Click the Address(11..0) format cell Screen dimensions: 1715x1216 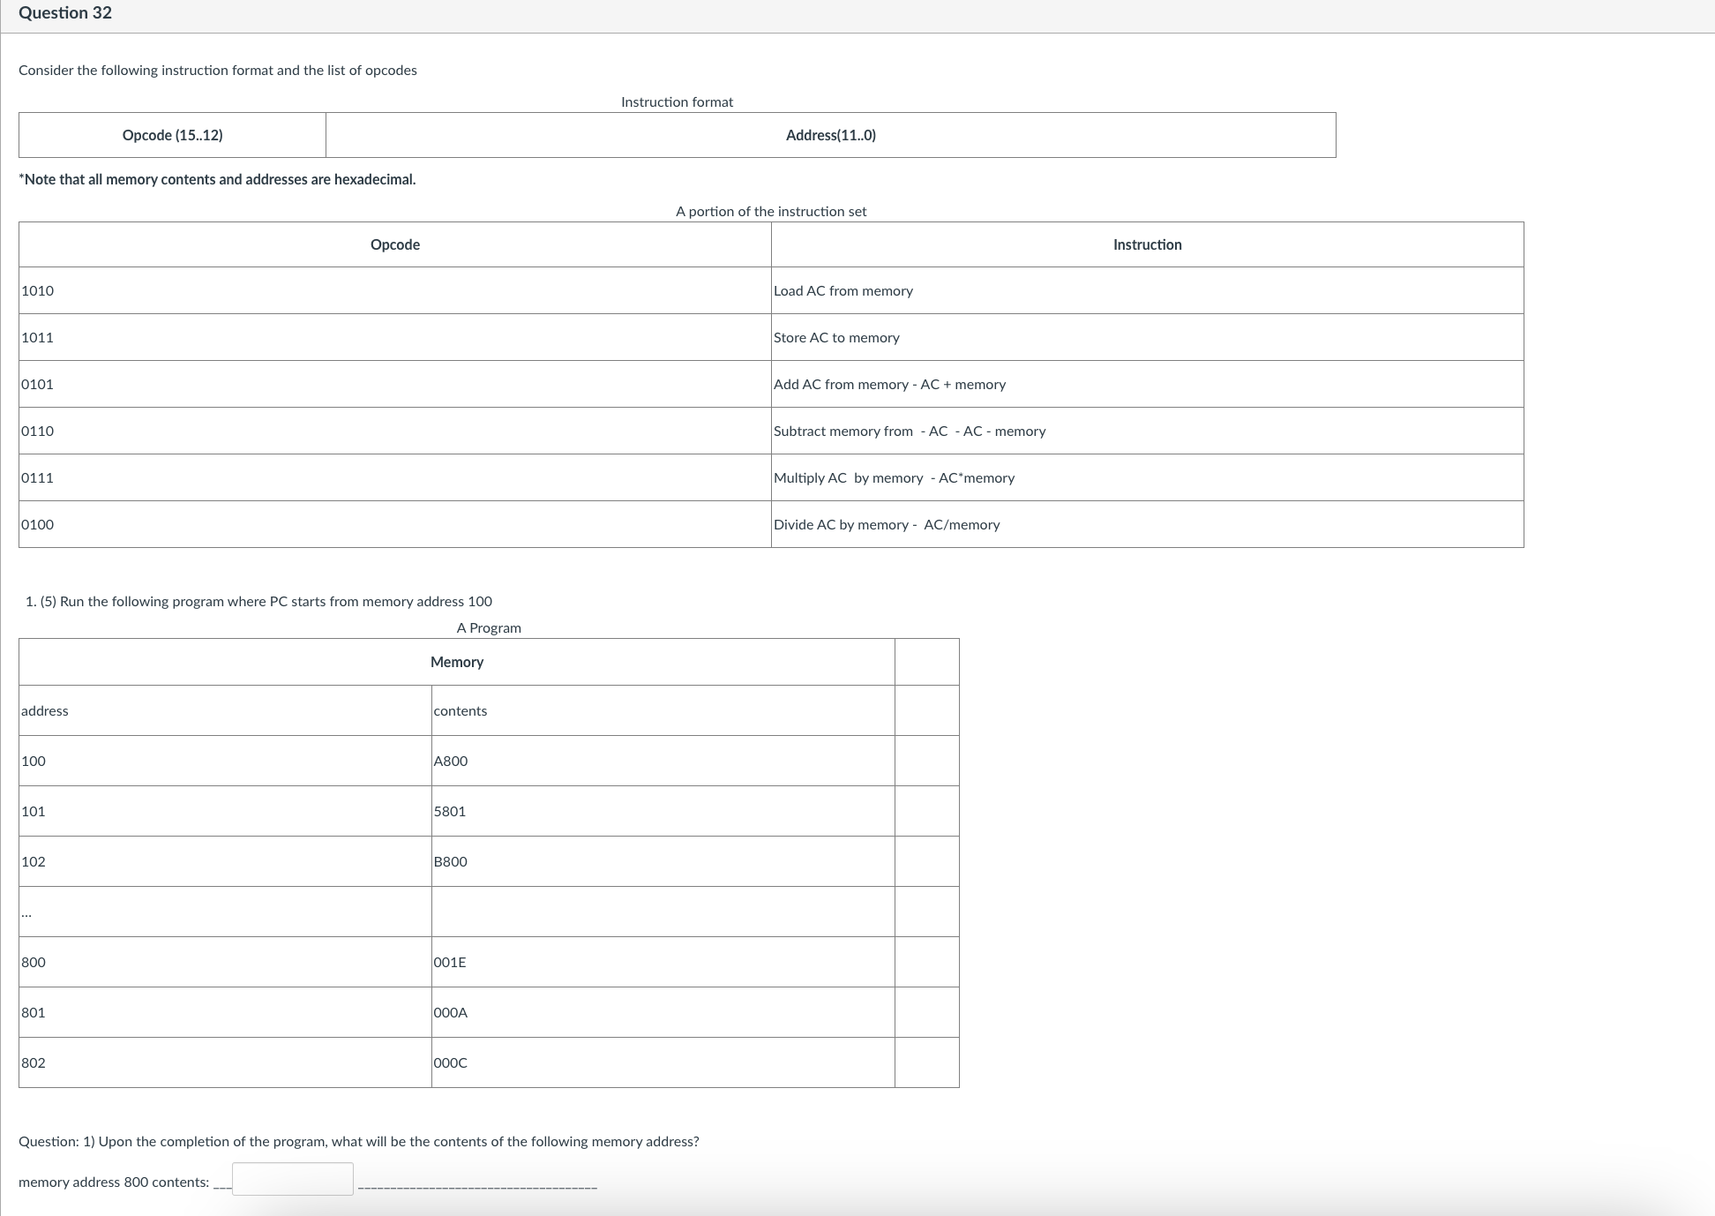click(830, 135)
